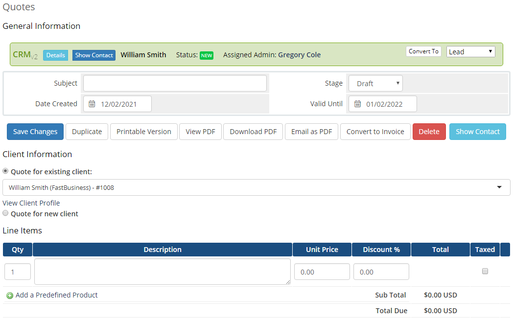Click the calendar icon in Valid Until
513x321 pixels.
(358, 104)
